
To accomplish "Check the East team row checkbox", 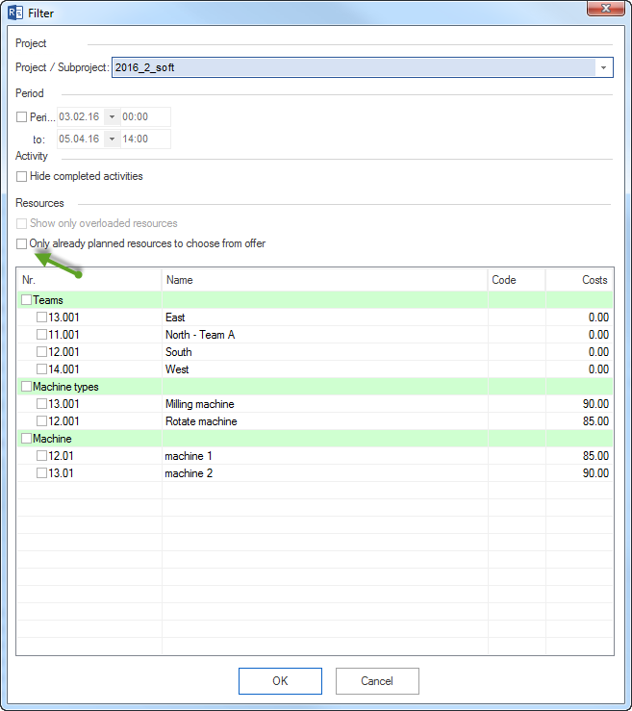I will [x=41, y=317].
